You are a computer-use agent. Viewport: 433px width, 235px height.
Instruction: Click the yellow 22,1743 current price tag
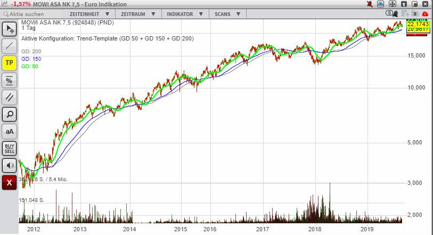(x=418, y=24)
